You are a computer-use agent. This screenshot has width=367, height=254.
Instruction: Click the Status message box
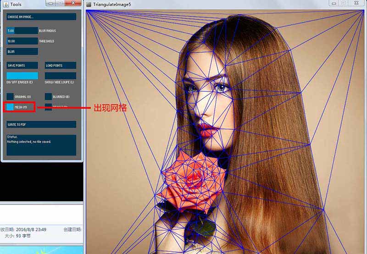click(x=41, y=145)
